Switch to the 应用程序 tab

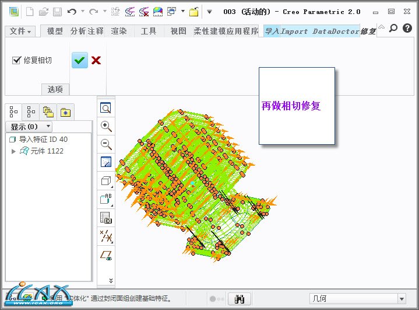click(242, 31)
